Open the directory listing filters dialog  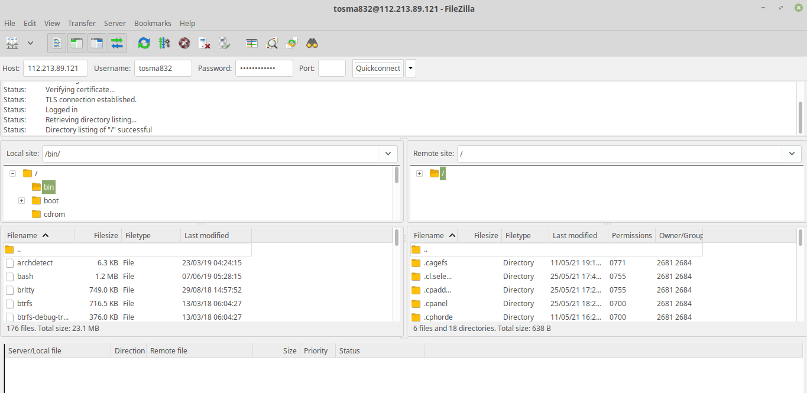tap(252, 43)
